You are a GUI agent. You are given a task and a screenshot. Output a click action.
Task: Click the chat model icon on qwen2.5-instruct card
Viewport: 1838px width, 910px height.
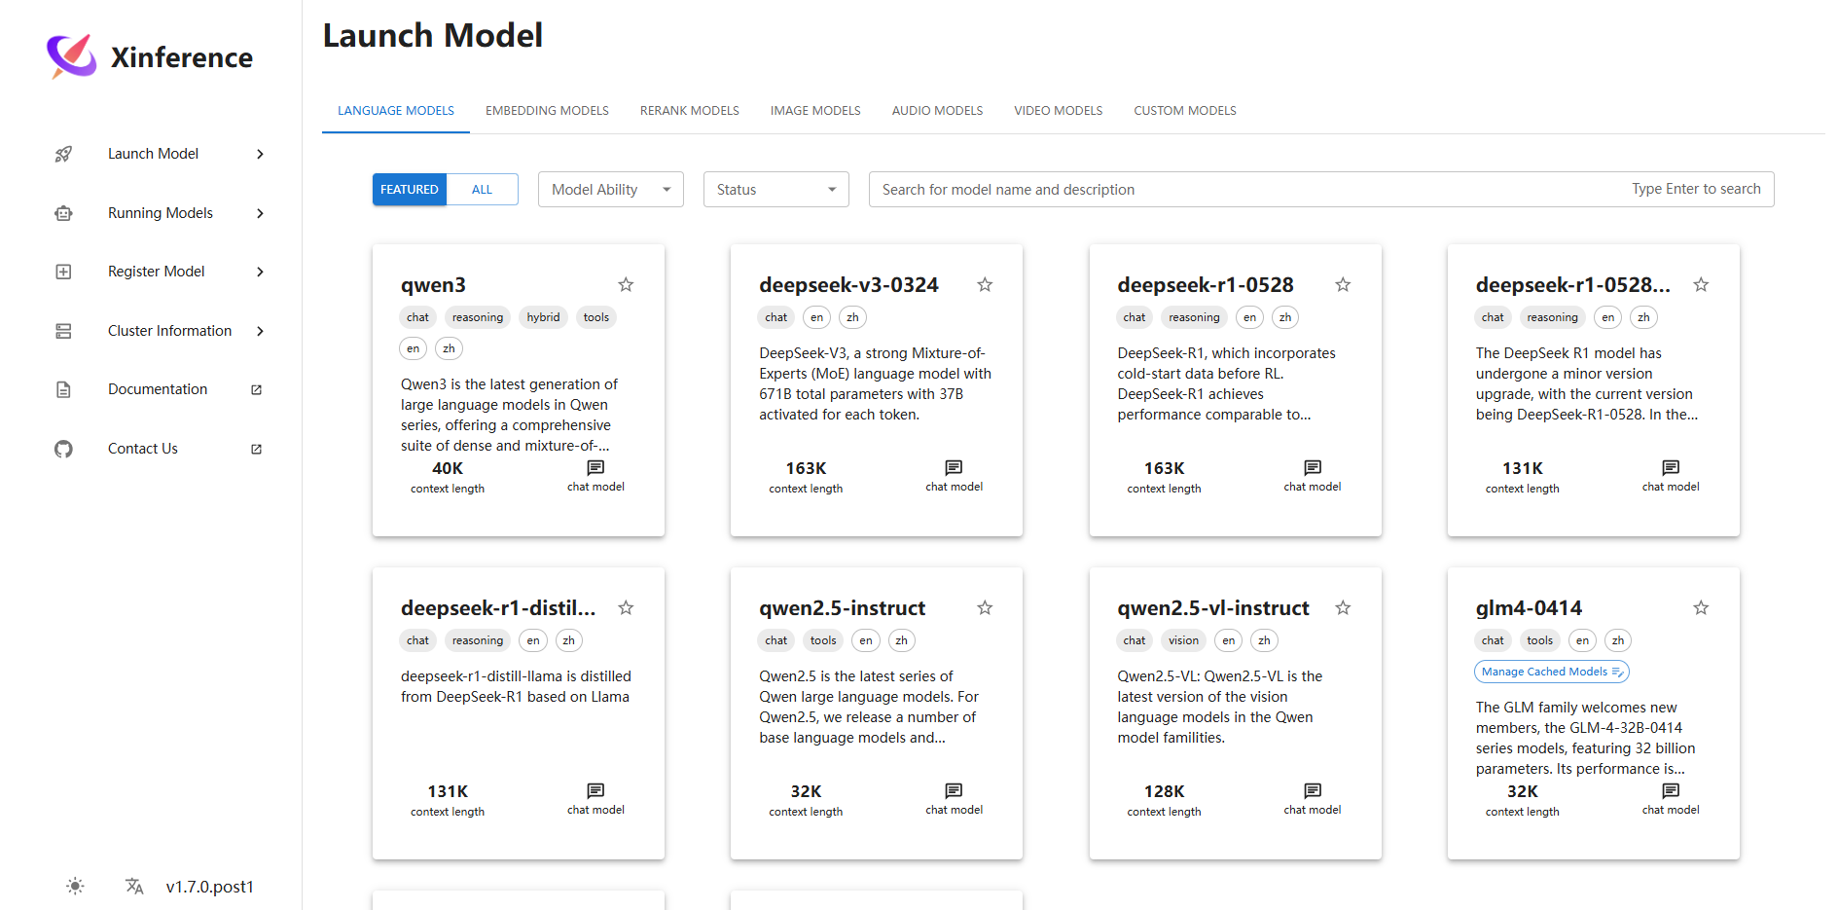tap(954, 791)
